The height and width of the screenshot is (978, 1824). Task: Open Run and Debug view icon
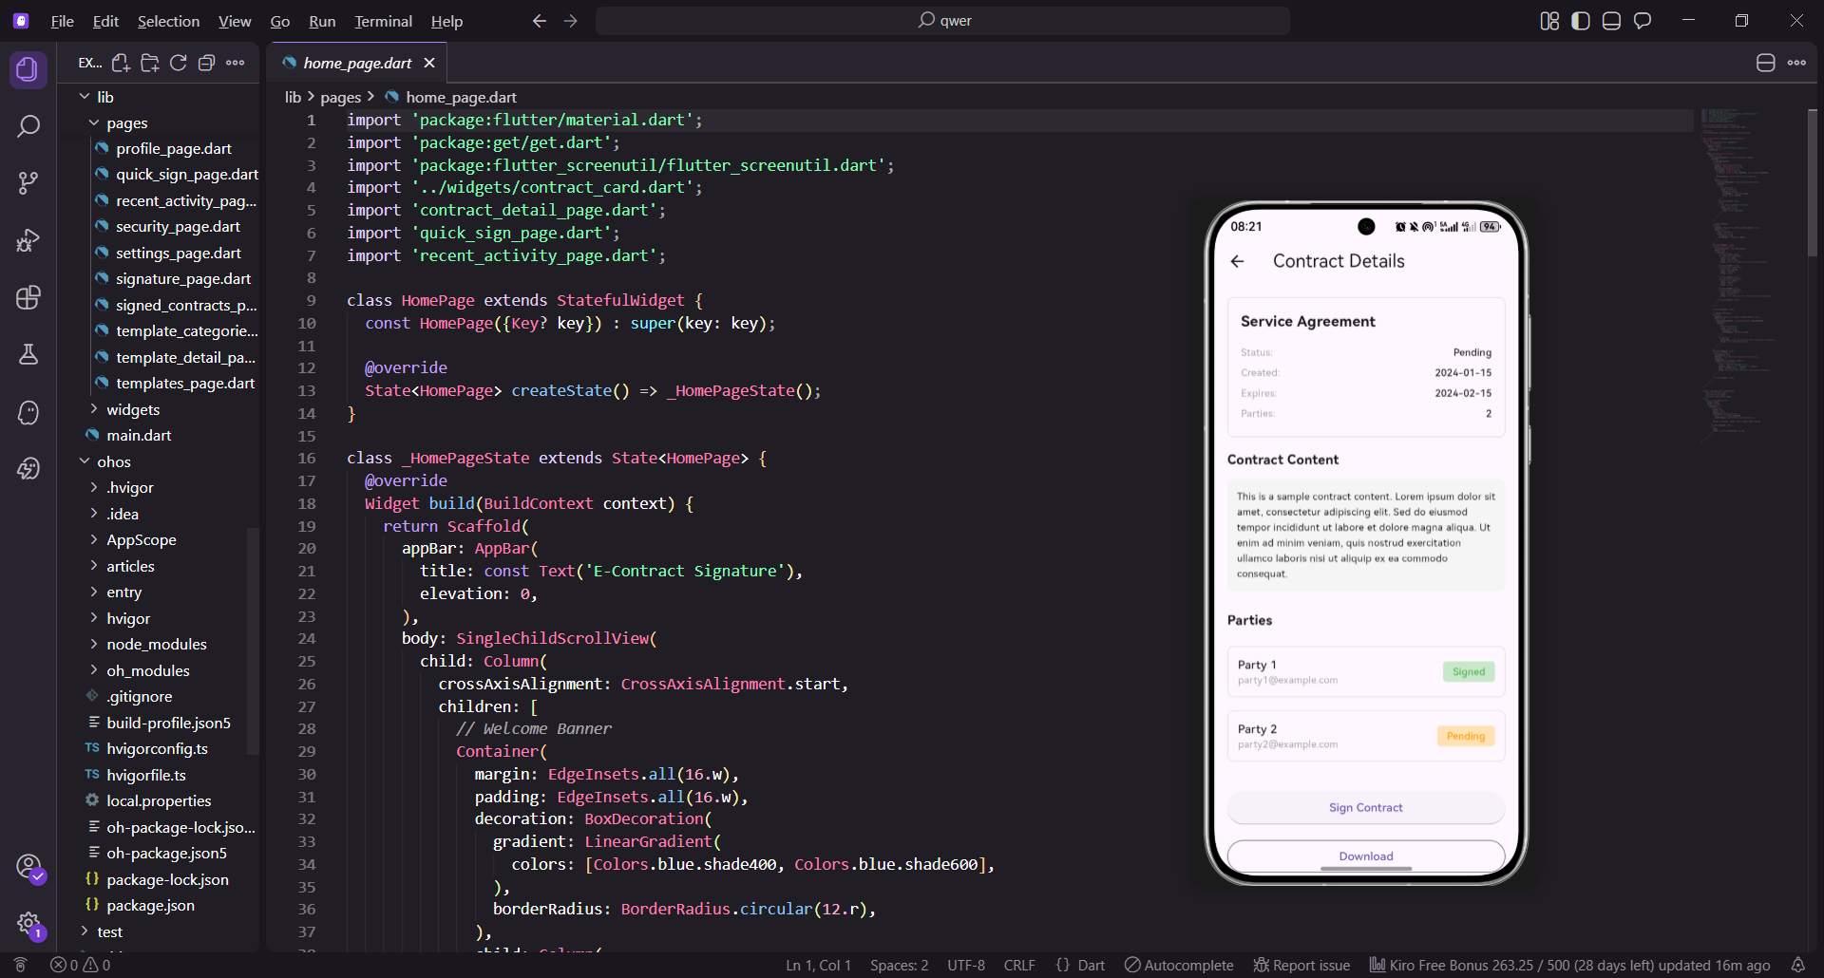28,240
